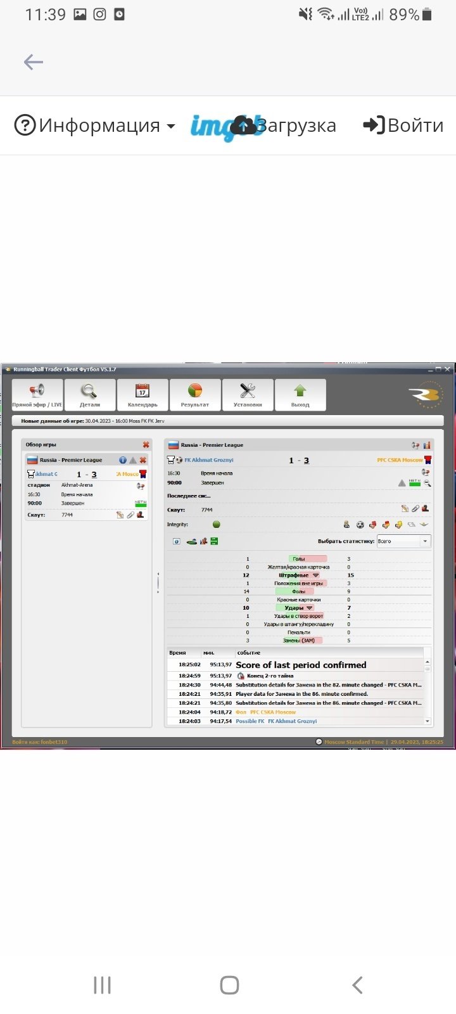Image resolution: width=456 pixels, height=1014 pixels.
Task: Open Установки settings wrench button
Action: 248,395
